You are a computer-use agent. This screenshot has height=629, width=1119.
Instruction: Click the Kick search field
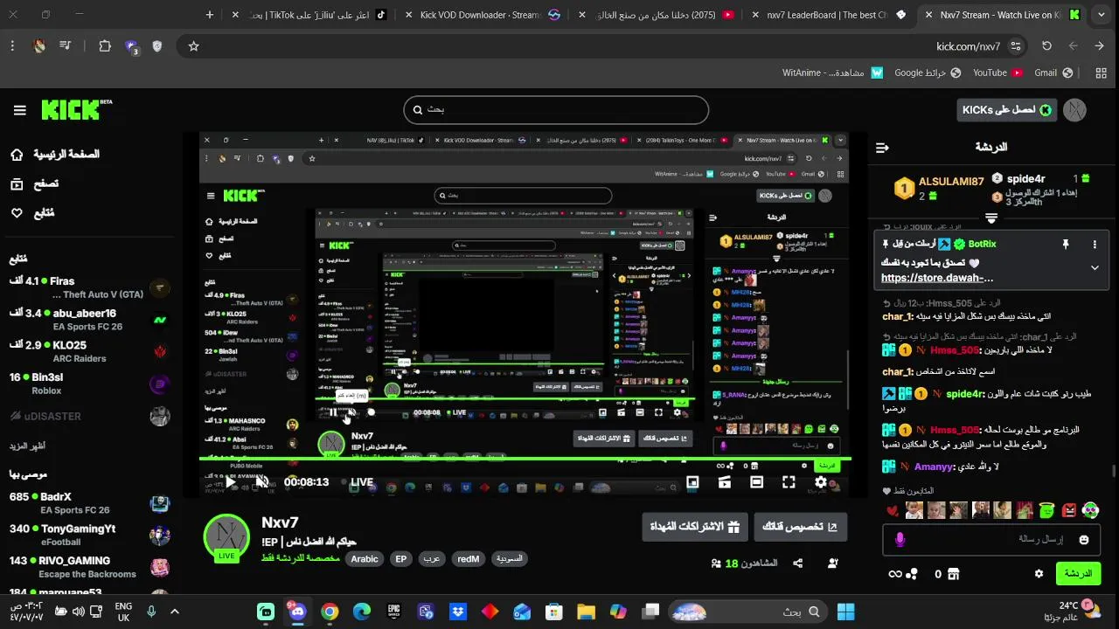(556, 110)
